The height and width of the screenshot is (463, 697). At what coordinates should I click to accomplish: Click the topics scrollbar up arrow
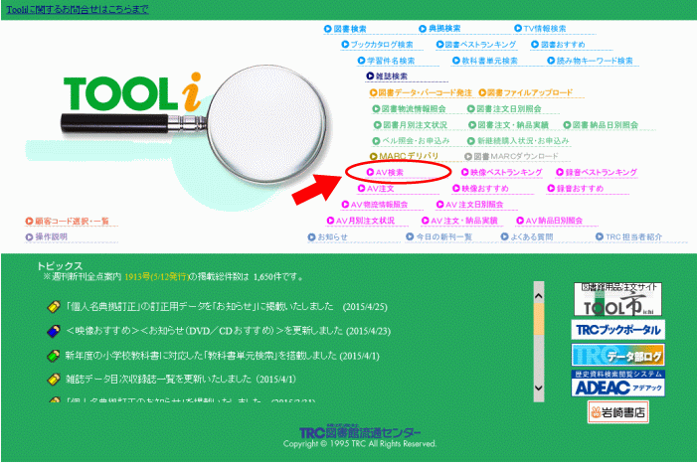[x=538, y=295]
